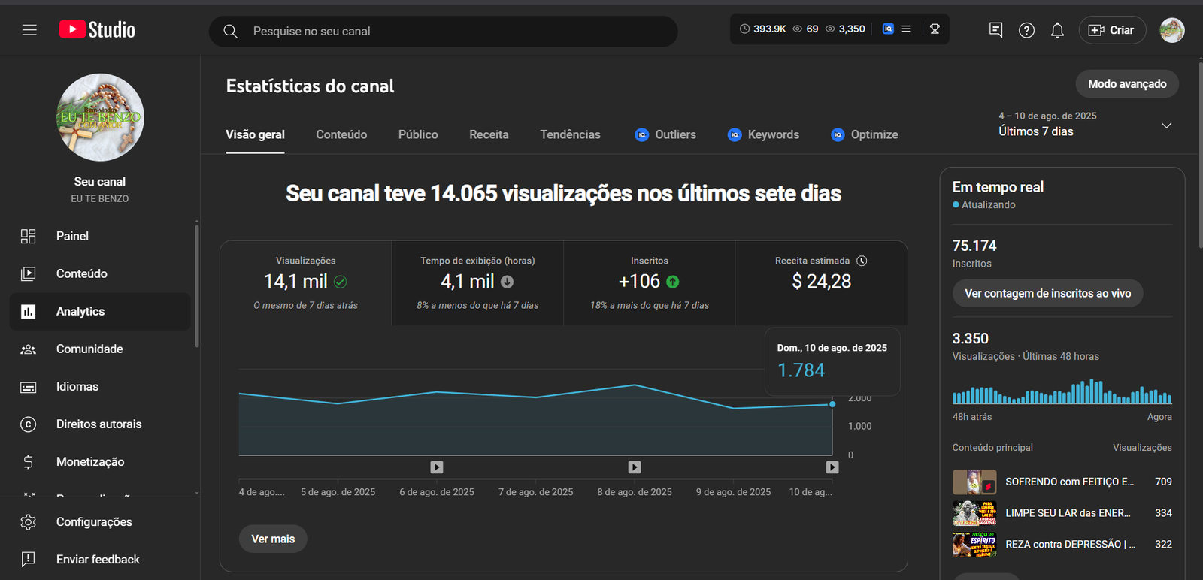
Task: Open Direitos autorais in the sidebar
Action: 100,424
